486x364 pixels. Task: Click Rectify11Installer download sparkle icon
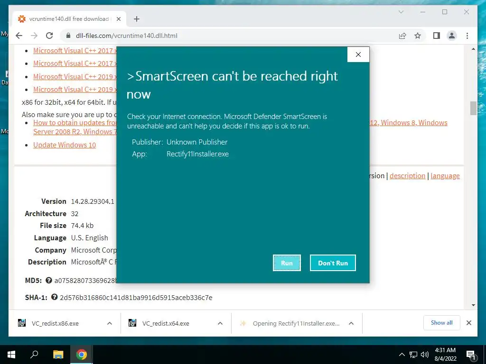(x=243, y=323)
